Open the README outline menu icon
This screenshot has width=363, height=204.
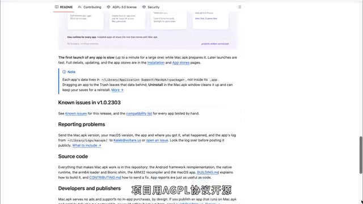tap(239, 7)
